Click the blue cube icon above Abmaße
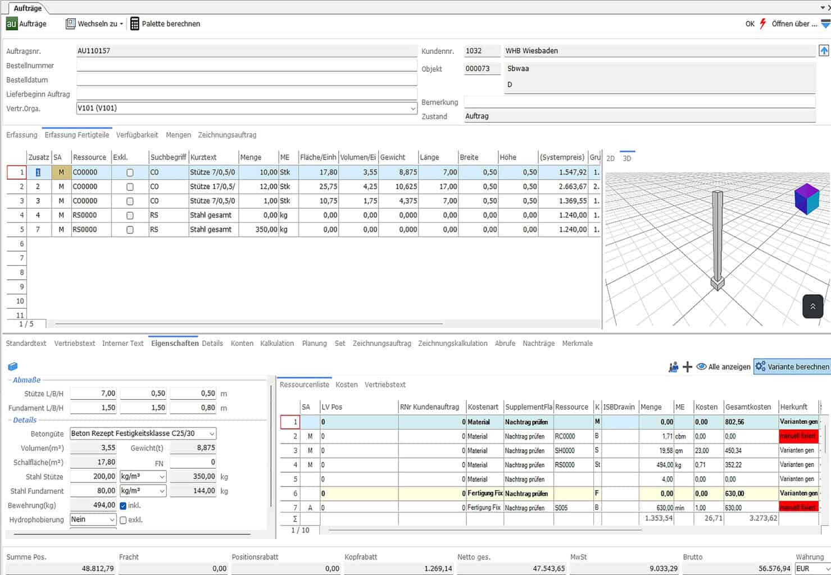Screen dimensions: 831x575 (12, 367)
